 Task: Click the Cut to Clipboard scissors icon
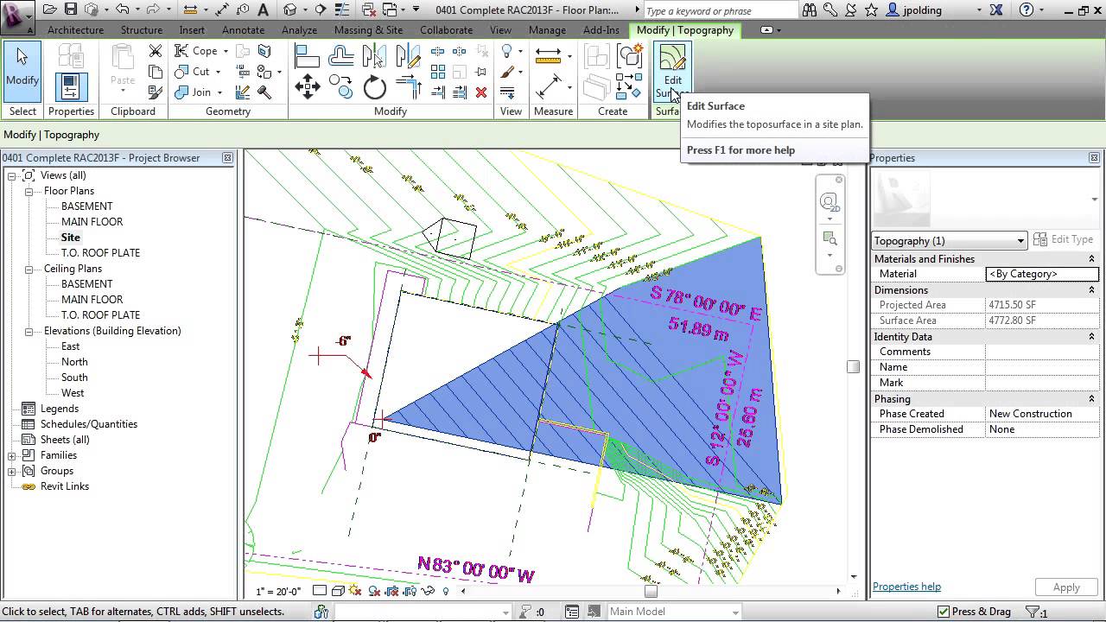(x=156, y=52)
